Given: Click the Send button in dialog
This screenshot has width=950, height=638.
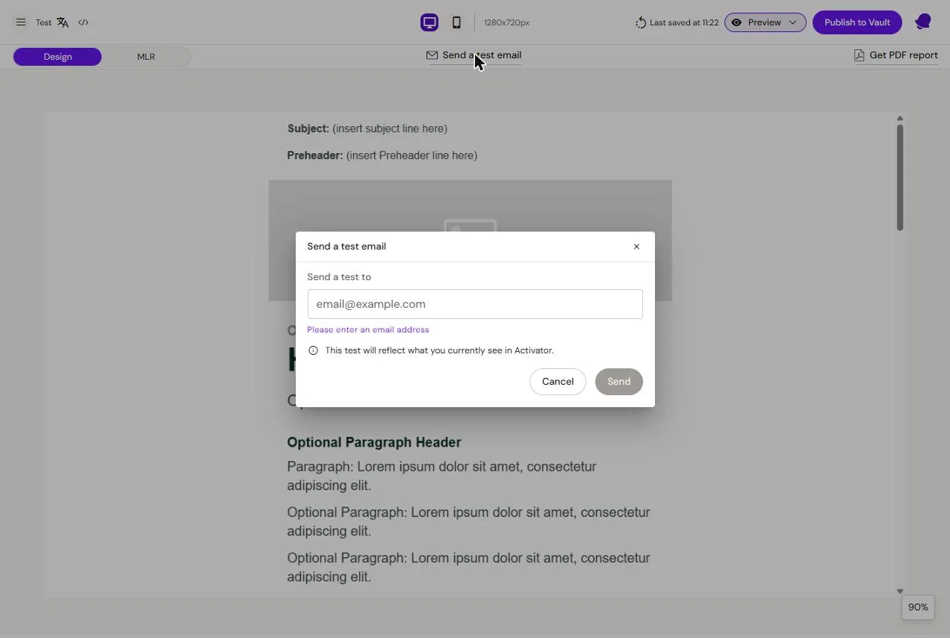Looking at the screenshot, I should 618,382.
